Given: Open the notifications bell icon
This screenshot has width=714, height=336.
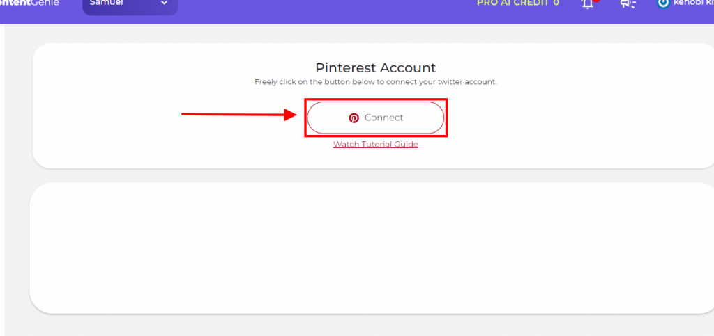Looking at the screenshot, I should (x=588, y=3).
